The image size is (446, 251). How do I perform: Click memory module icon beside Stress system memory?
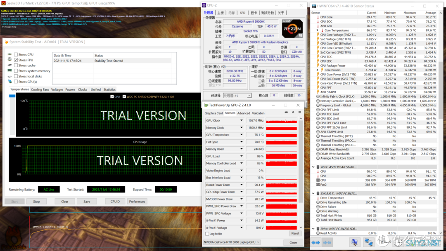(x=9, y=70)
